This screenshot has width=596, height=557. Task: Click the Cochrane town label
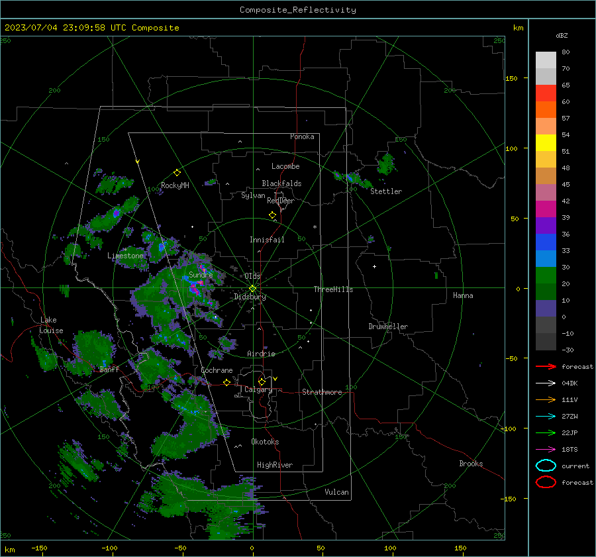[217, 370]
